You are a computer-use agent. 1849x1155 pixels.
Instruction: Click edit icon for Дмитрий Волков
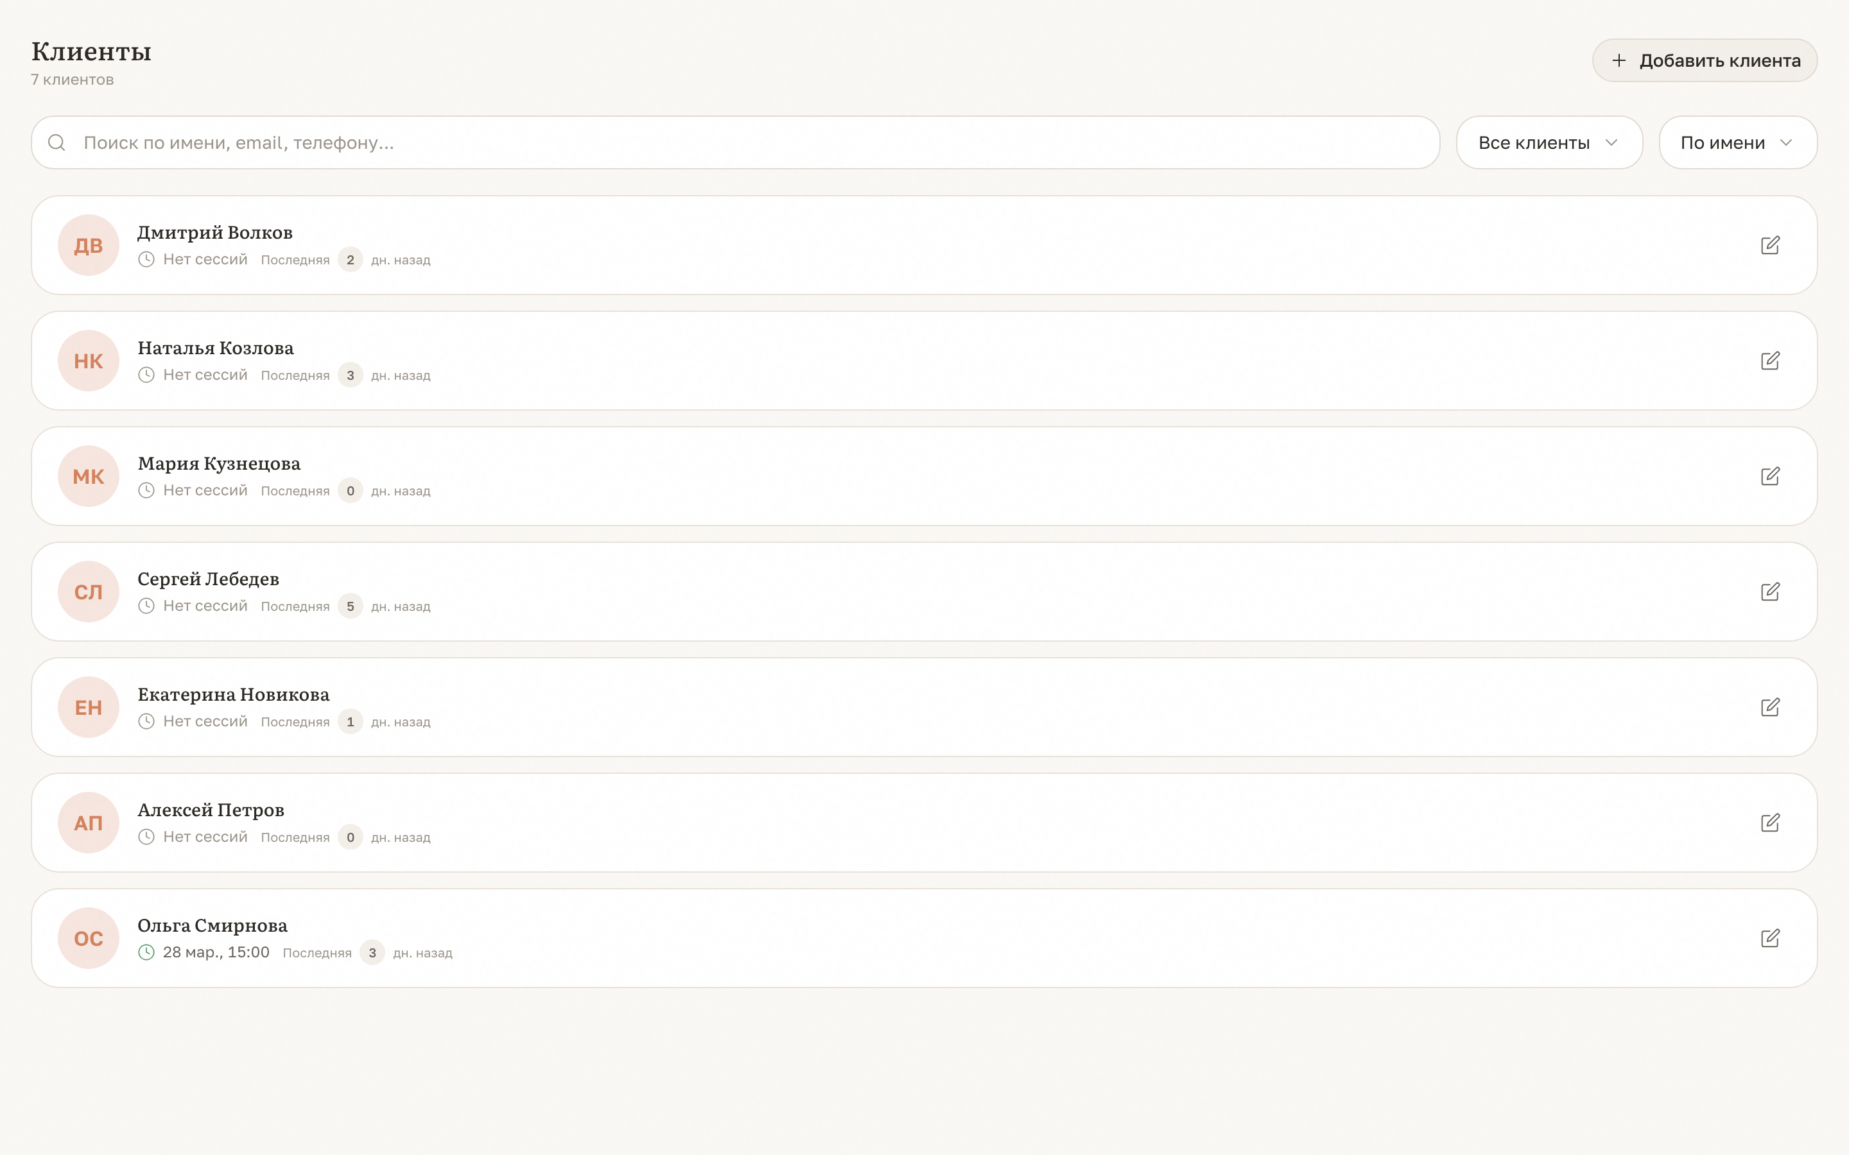(1769, 245)
